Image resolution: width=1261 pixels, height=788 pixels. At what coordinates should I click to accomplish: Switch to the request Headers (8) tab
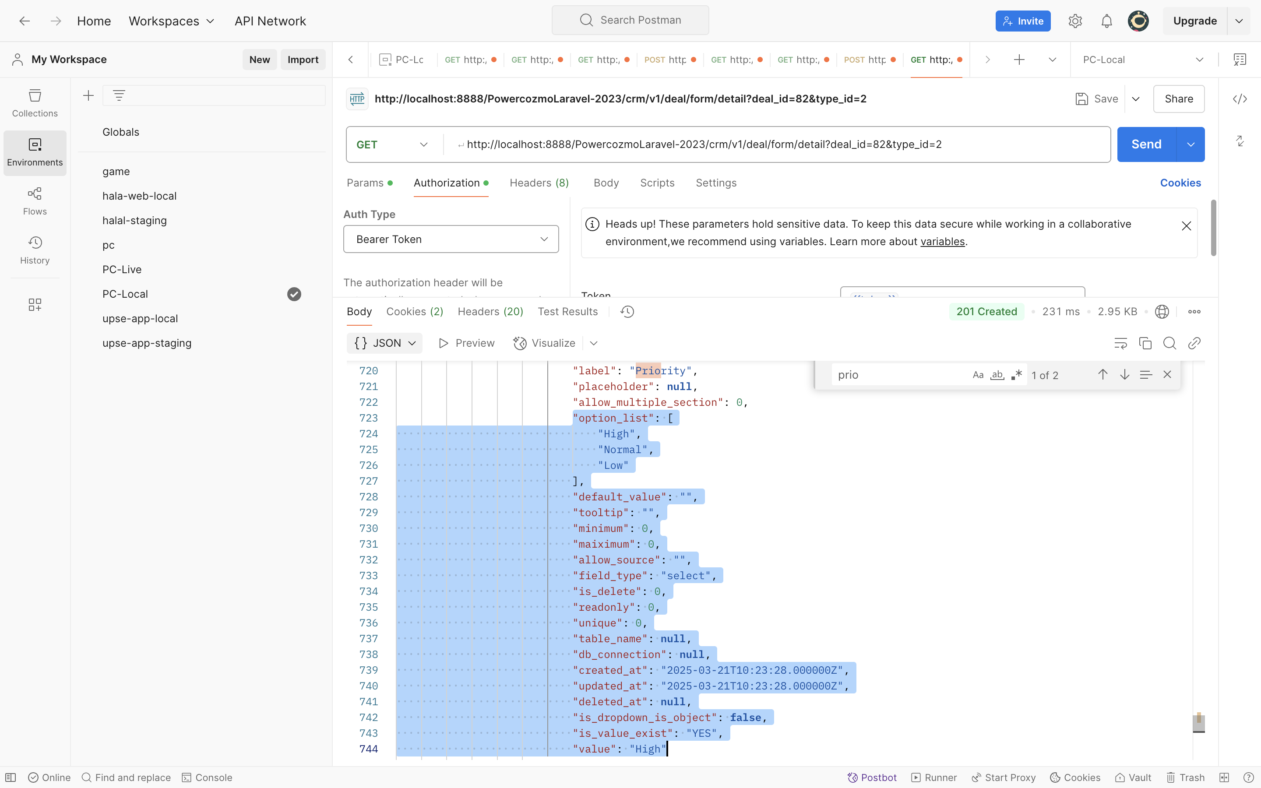pos(539,183)
